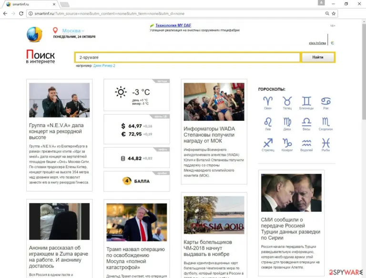Click the Джек Ричер 2 example link

pos(104,66)
